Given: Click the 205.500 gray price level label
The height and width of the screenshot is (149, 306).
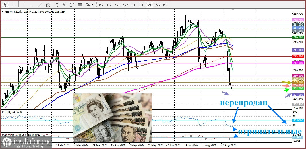Looking at the screenshot, I should click(298, 104).
